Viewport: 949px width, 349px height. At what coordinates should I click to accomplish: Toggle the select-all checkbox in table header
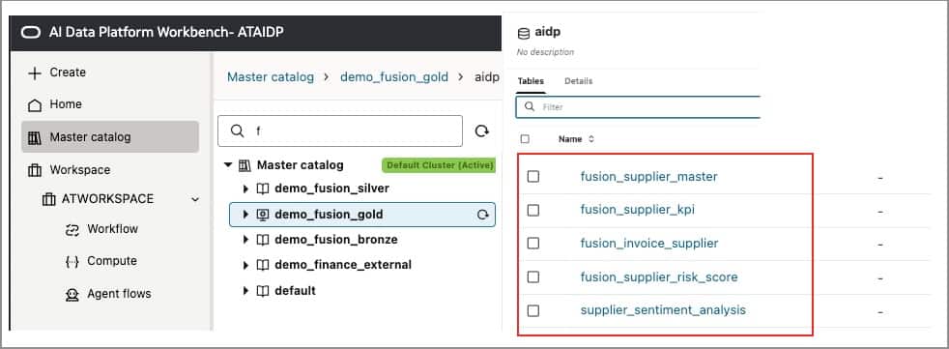point(525,139)
